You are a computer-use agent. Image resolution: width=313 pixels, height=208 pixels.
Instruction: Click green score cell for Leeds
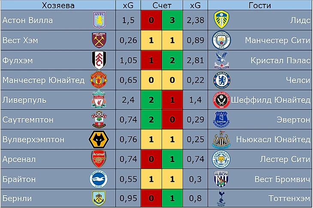coord(172,20)
